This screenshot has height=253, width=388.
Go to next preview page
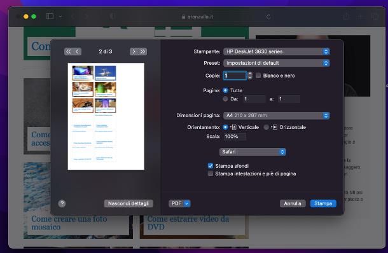point(134,51)
